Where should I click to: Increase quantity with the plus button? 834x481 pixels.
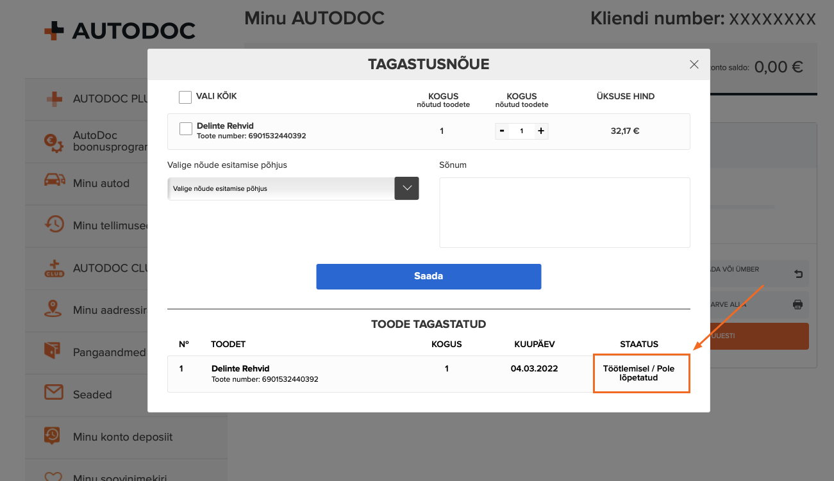541,131
